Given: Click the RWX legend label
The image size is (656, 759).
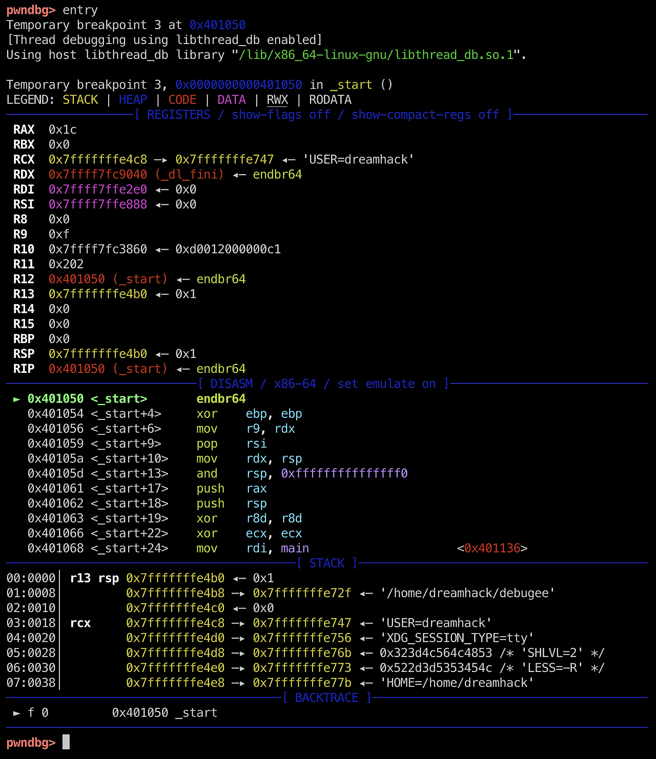Looking at the screenshot, I should pos(277,100).
